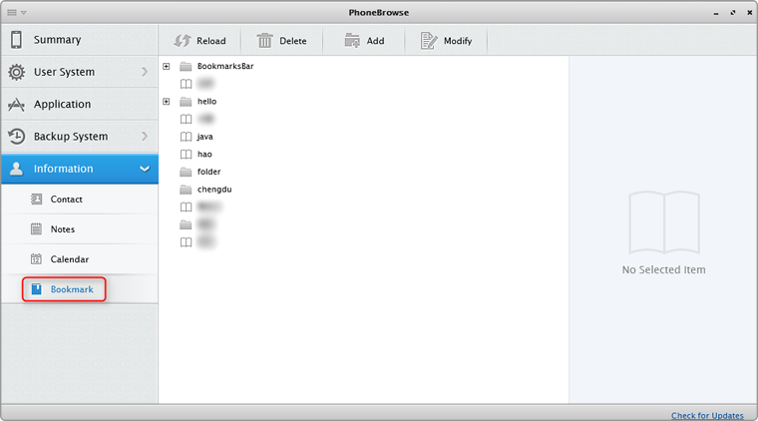Expand the User System arrow

coord(145,72)
